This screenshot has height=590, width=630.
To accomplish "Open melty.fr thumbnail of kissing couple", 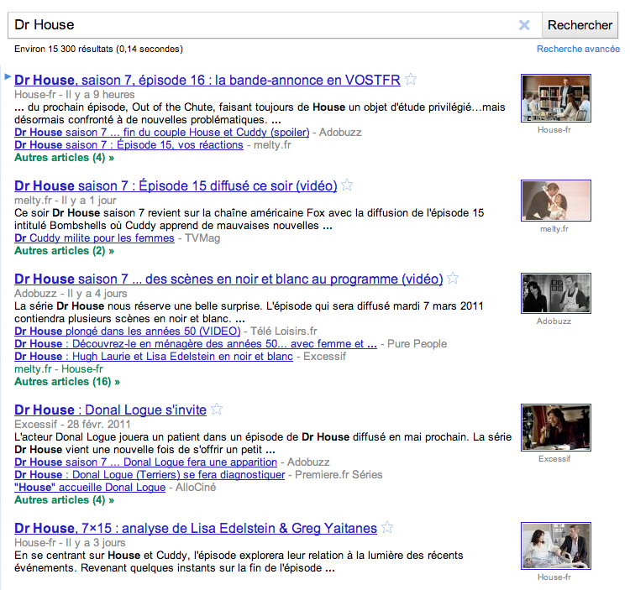I will pyautogui.click(x=556, y=201).
